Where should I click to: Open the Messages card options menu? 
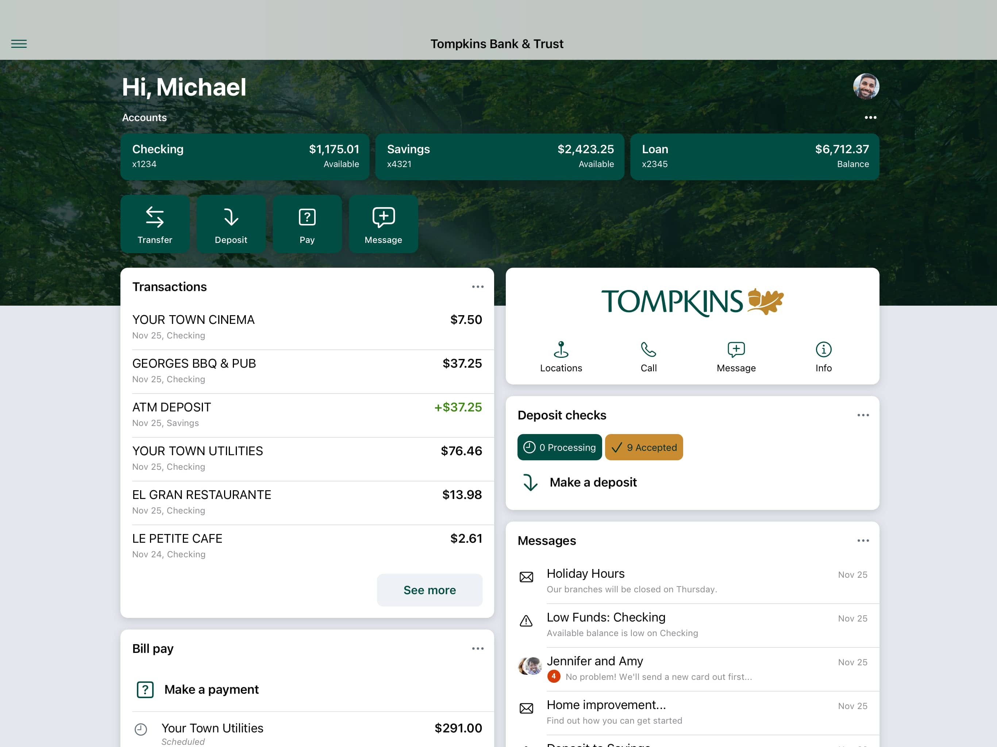(x=863, y=541)
